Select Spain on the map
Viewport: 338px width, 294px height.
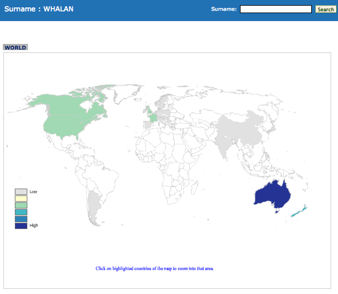pos(148,125)
